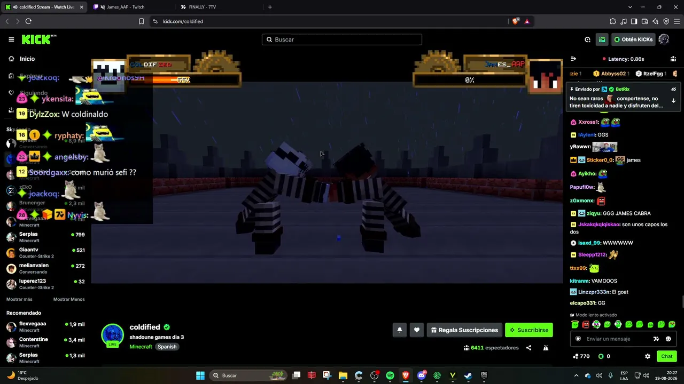Open the Kick shop green icon

(x=602, y=39)
